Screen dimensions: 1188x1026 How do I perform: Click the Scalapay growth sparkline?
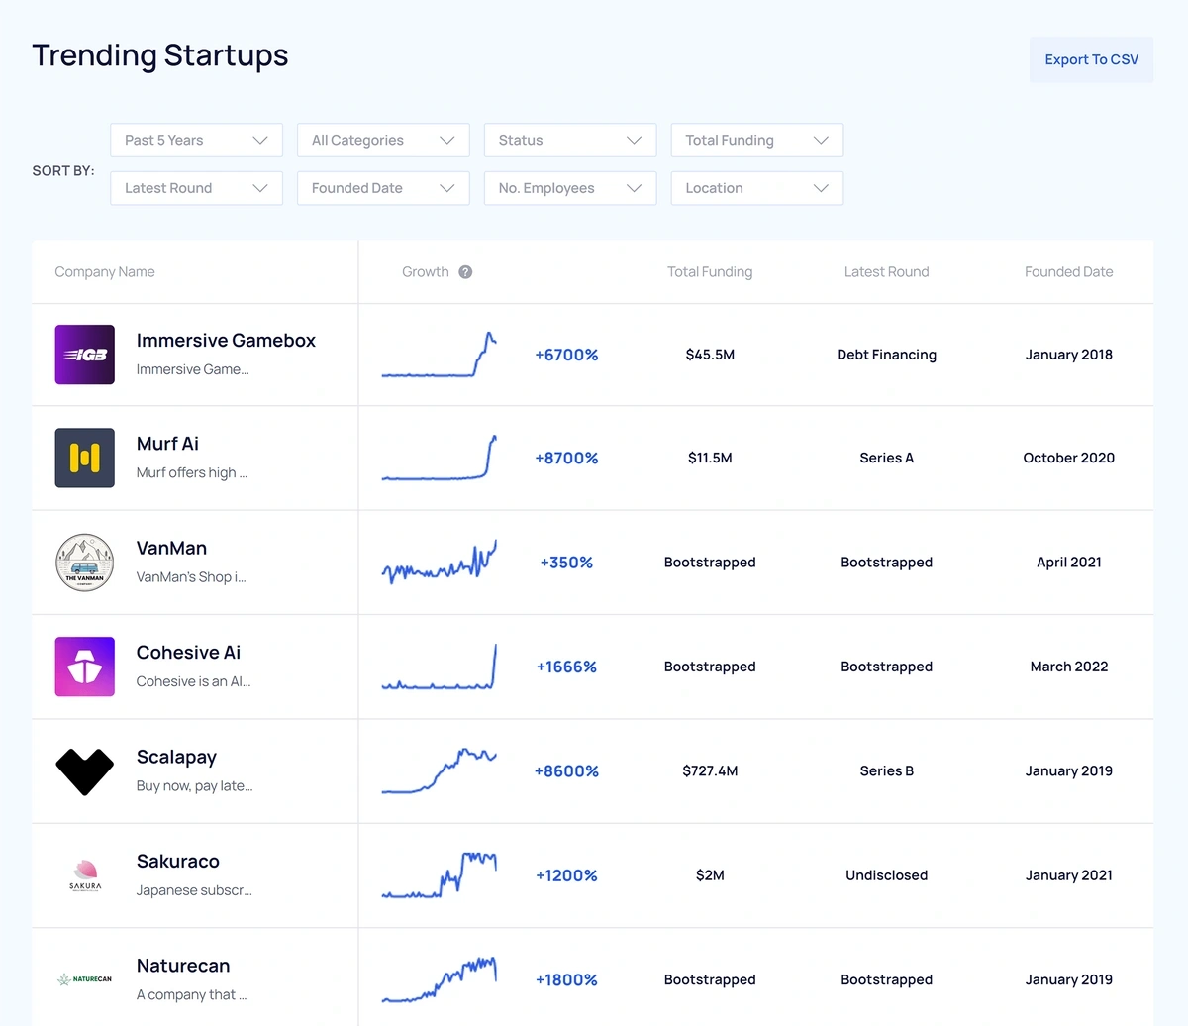tap(440, 770)
